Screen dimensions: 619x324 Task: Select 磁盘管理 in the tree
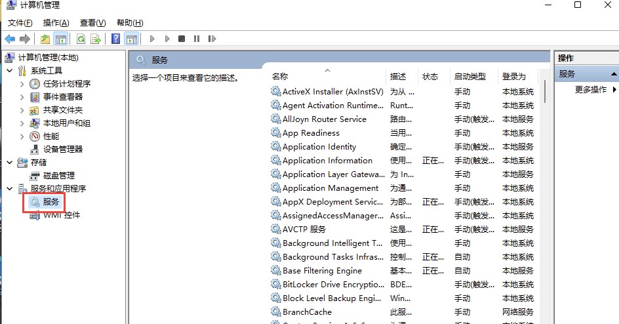[x=59, y=175]
